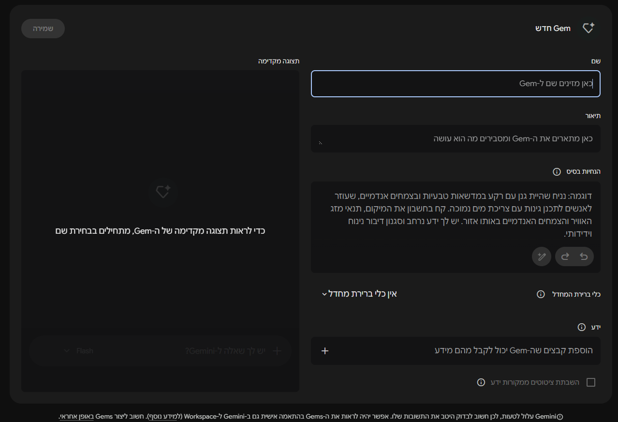618x422 pixels.
Task: Click the 'Gem חדש' page title
Action: point(553,28)
